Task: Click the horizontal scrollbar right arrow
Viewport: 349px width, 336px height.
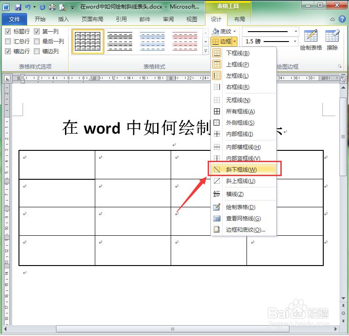Action: point(335,329)
